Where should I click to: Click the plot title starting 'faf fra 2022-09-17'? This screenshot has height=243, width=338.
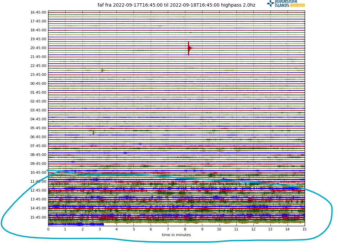(x=176, y=5)
